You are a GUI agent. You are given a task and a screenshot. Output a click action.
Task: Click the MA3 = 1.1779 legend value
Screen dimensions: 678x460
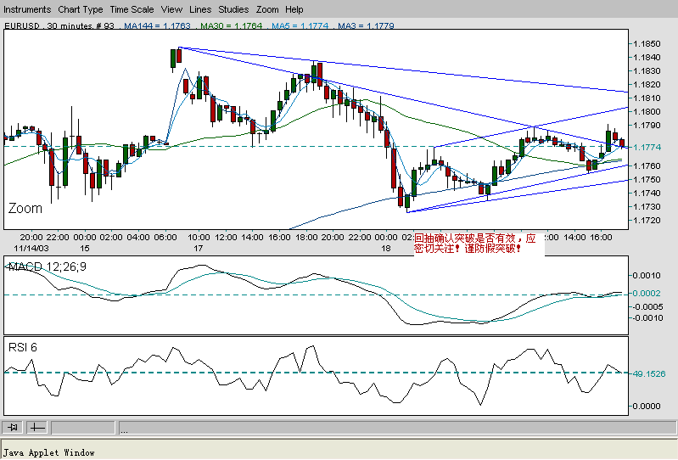tap(366, 25)
